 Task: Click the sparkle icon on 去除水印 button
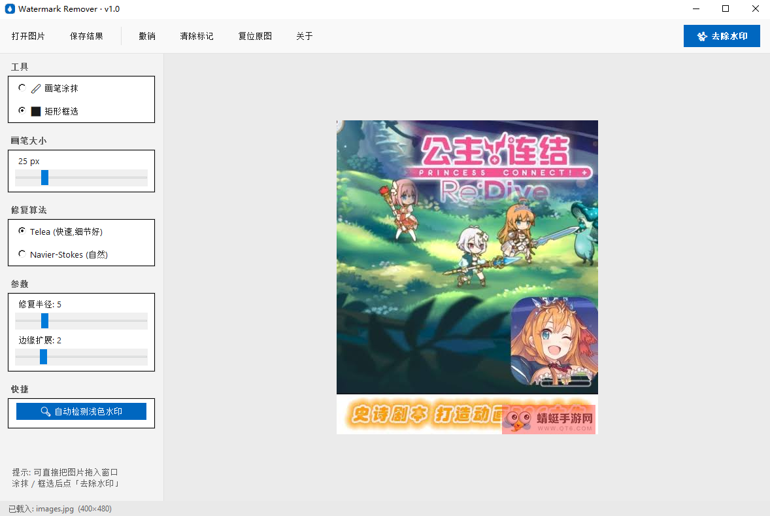702,37
